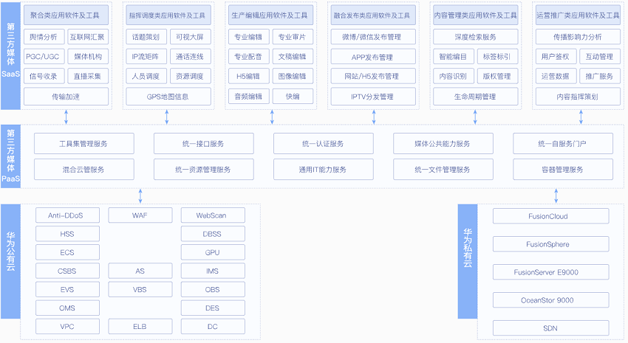Image resolution: width=628 pixels, height=343 pixels.
Task: Click the 话题策划 box
Action: (146, 37)
